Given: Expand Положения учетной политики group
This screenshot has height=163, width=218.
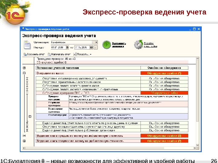Looking at the screenshot, I should pyautogui.click(x=24, y=68).
